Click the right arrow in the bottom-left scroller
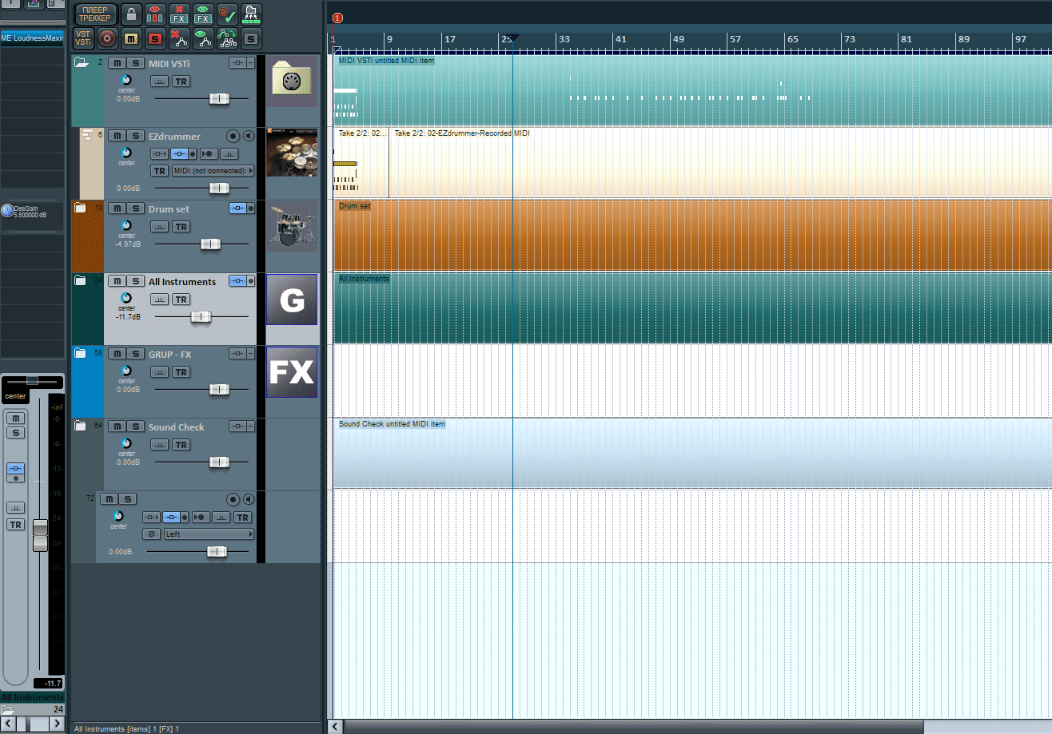The height and width of the screenshot is (734, 1052). tap(57, 724)
